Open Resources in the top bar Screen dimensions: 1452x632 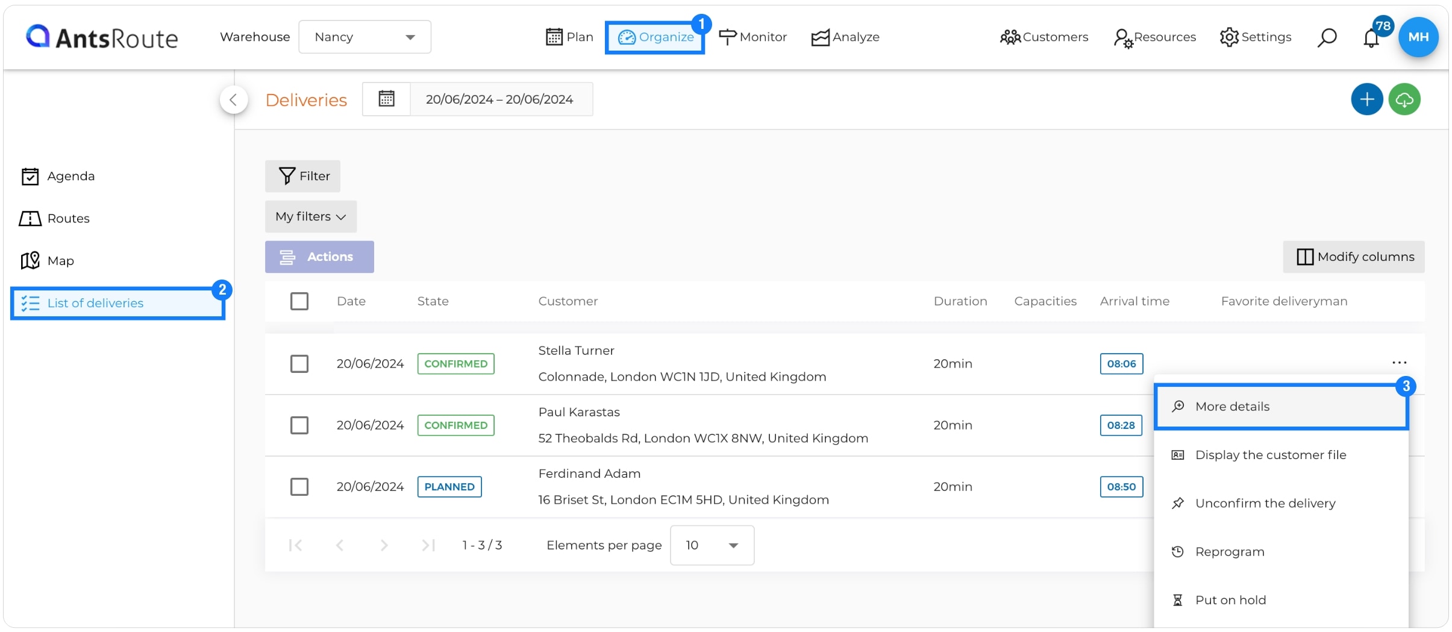[1154, 37]
